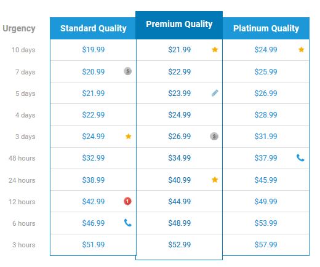This screenshot has height=267, width=320.
Task: Click the phone icon in 48 hours Platinum
Action: click(300, 157)
